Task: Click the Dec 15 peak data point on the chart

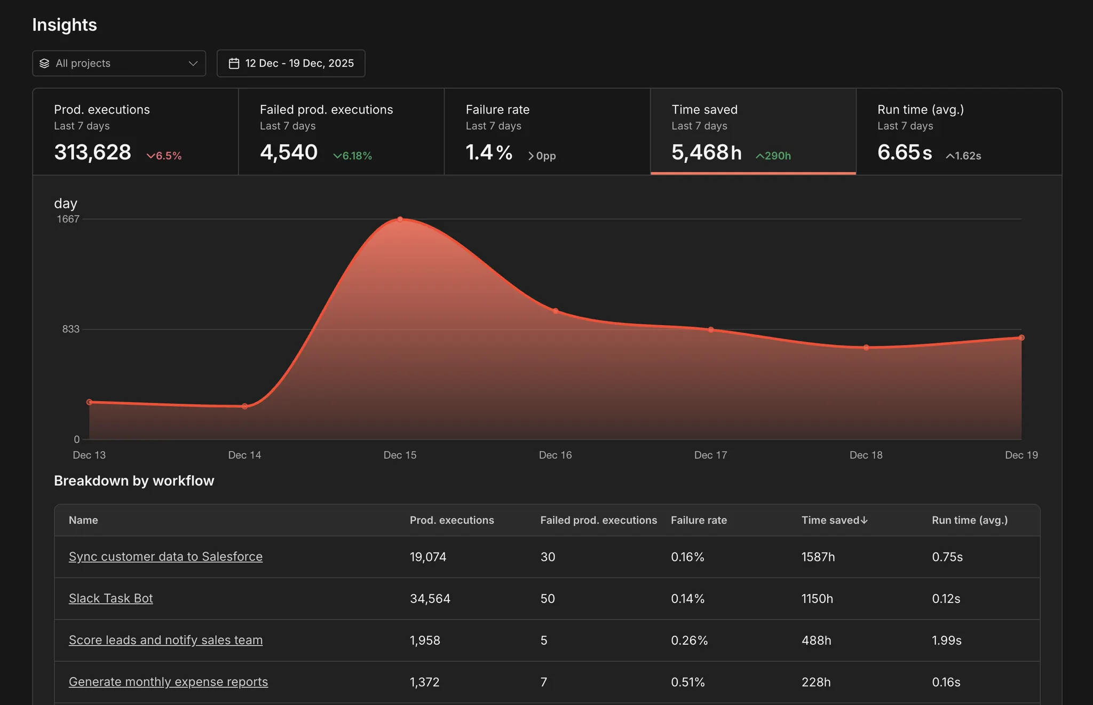Action: pos(400,219)
